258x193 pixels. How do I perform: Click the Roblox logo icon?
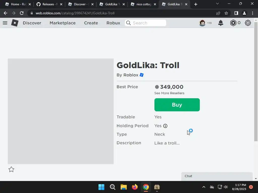pos(15,23)
